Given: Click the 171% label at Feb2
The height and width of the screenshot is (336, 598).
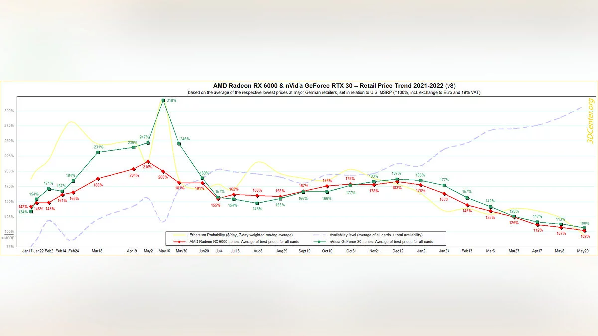Looking at the screenshot, I should pos(49,184).
